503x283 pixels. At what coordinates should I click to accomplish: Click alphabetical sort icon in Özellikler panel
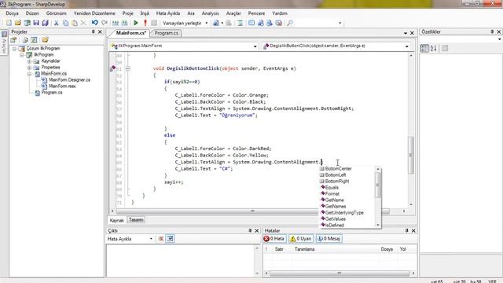(x=433, y=49)
